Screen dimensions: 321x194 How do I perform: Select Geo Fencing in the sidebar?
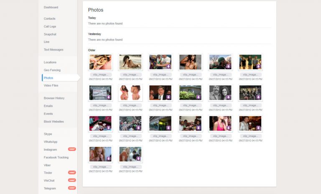click(x=52, y=70)
